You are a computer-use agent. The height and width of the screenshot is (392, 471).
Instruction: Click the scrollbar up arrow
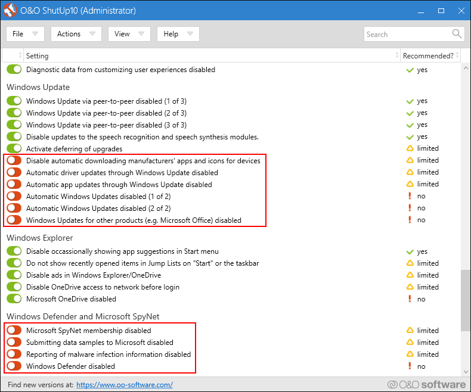(x=466, y=68)
